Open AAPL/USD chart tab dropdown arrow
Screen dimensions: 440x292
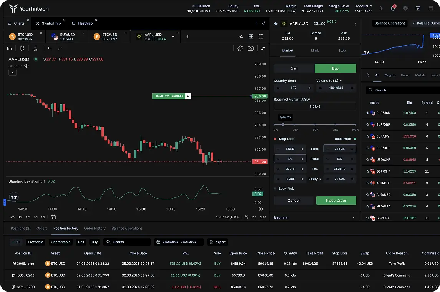[x=173, y=37]
